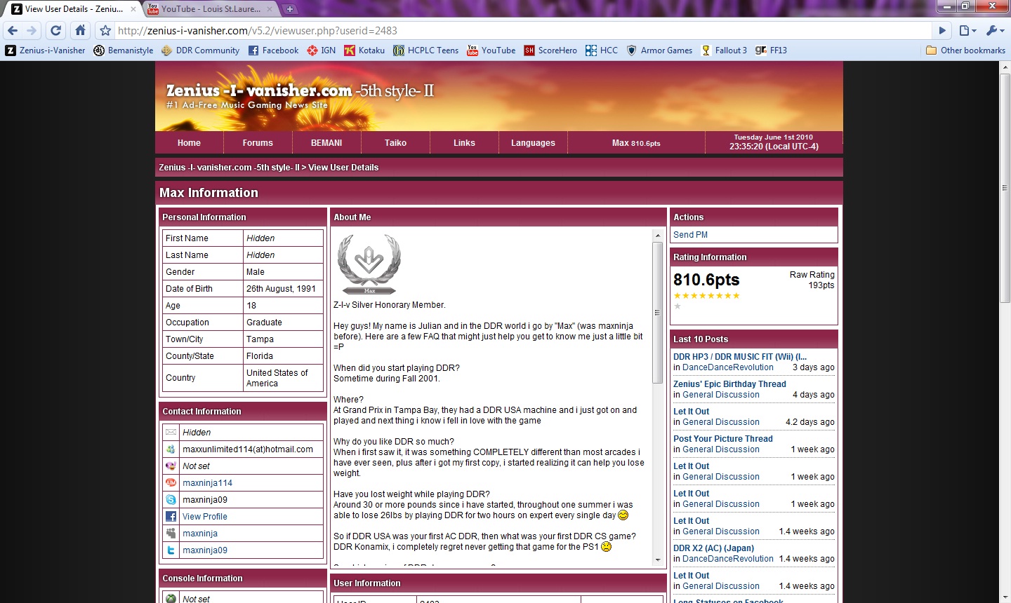Open the ScoreHero bookmark

(550, 50)
